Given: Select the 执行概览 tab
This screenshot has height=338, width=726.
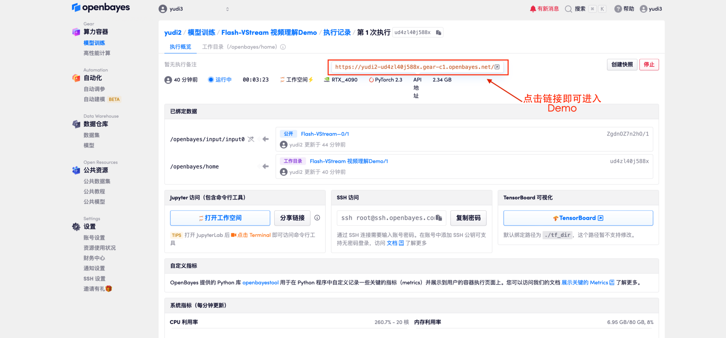Looking at the screenshot, I should (180, 46).
